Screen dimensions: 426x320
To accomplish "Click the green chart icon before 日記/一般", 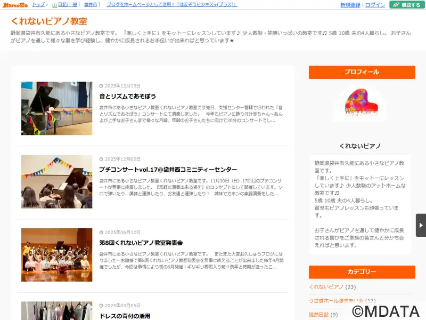I will pos(55,5).
